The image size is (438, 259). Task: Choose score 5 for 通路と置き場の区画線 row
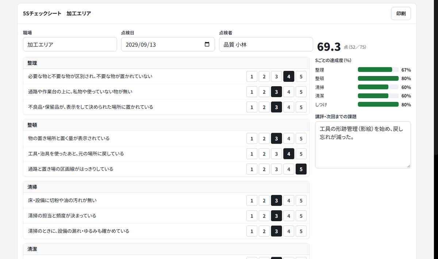(301, 169)
